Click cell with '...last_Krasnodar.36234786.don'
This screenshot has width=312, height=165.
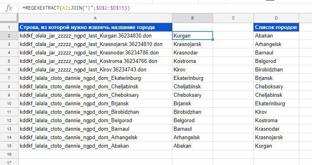point(95,53)
